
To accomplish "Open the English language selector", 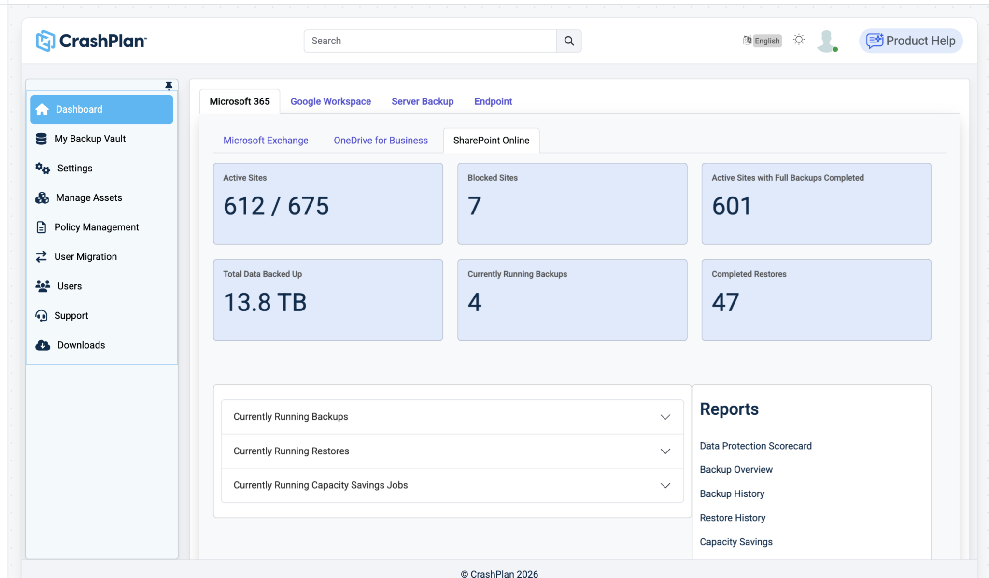I will point(762,41).
